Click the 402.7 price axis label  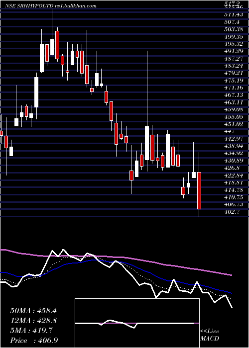232,212
